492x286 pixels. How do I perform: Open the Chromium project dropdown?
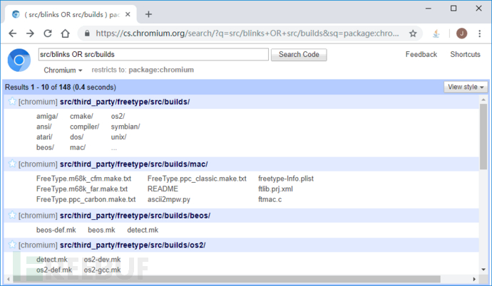tap(63, 70)
